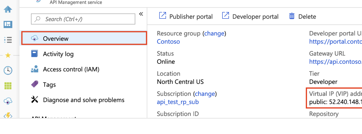Focus the Search (Ctrl+/) field
This screenshot has height=134, width=362.
(83, 19)
